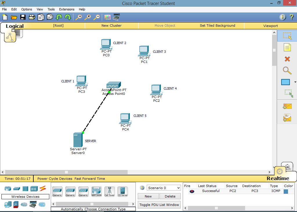The height and width of the screenshot is (212, 297).
Task: Click Set Tiled Background
Action: (218, 26)
